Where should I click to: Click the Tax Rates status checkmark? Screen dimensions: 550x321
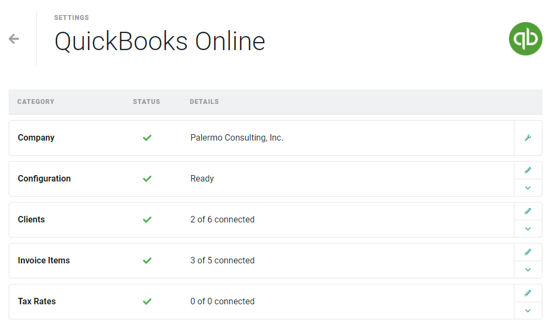pyautogui.click(x=147, y=302)
